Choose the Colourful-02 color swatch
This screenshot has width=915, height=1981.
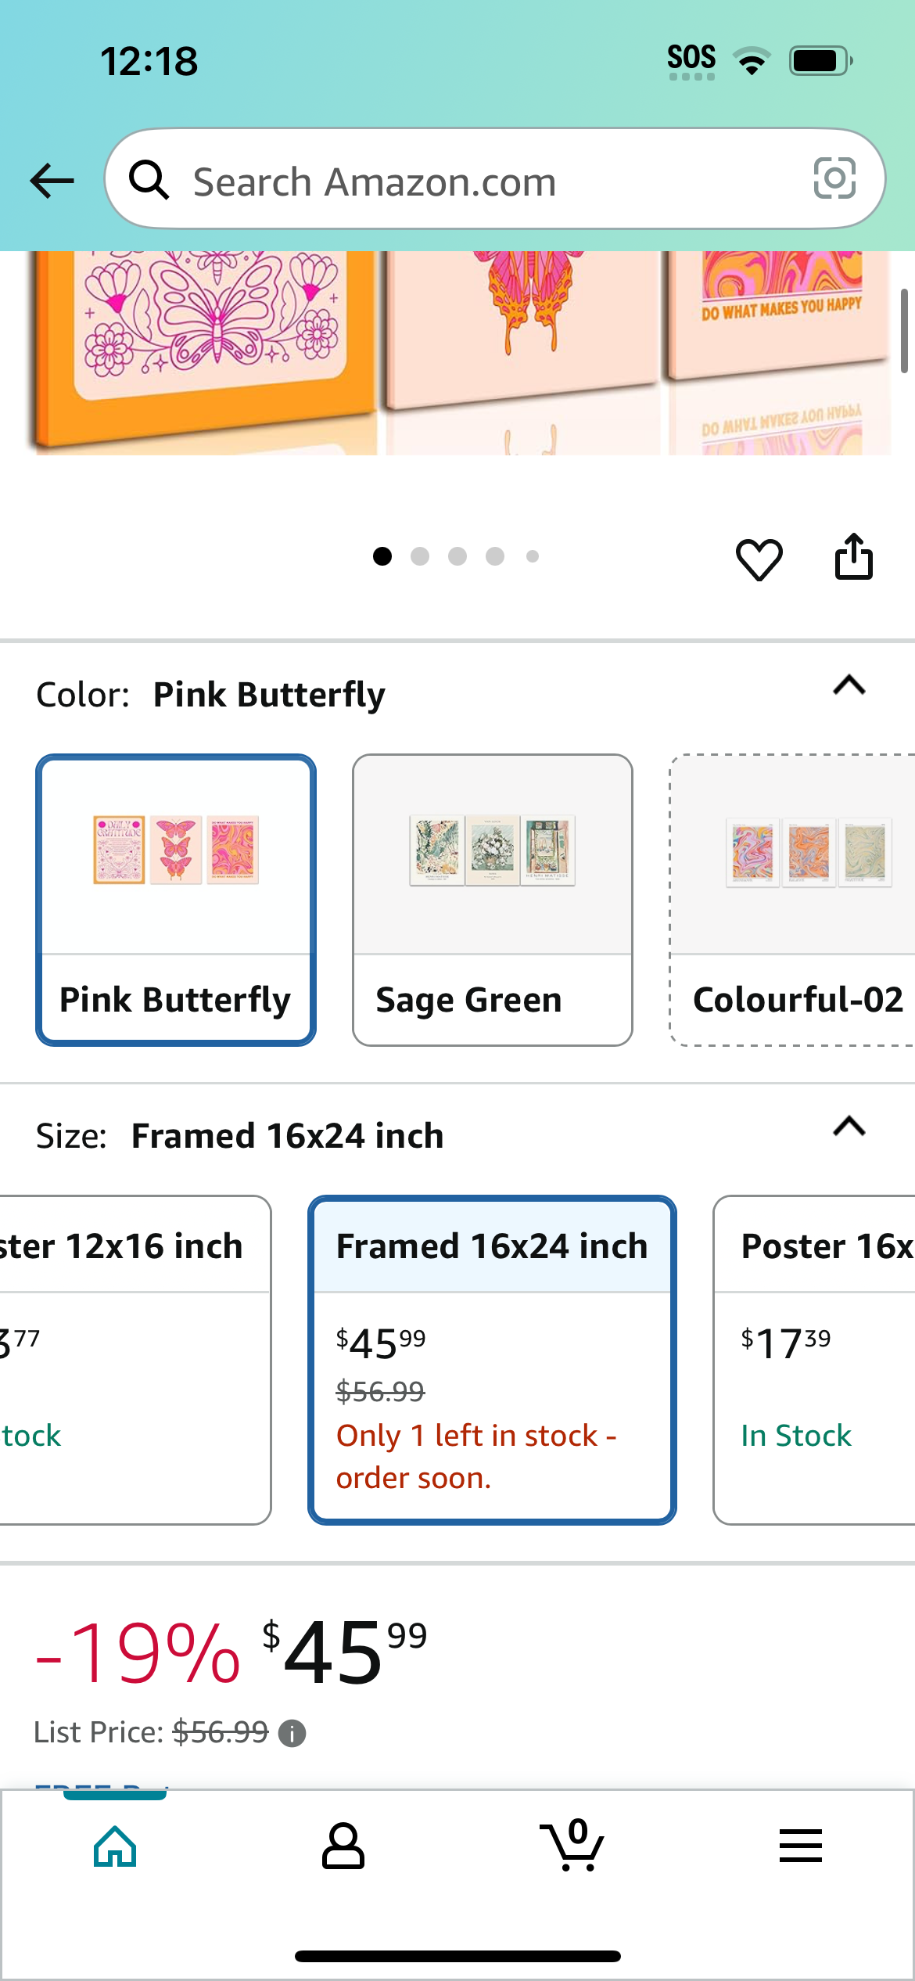[x=792, y=900]
